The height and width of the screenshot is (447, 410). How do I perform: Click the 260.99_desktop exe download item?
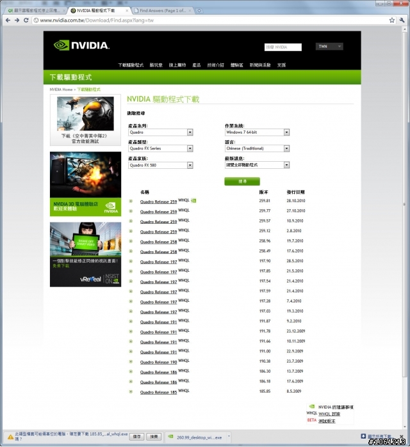(197, 437)
